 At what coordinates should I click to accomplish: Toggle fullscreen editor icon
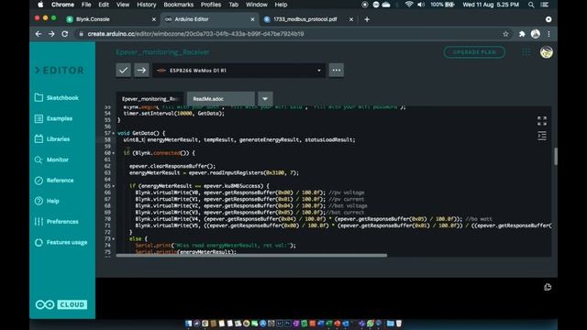542,121
